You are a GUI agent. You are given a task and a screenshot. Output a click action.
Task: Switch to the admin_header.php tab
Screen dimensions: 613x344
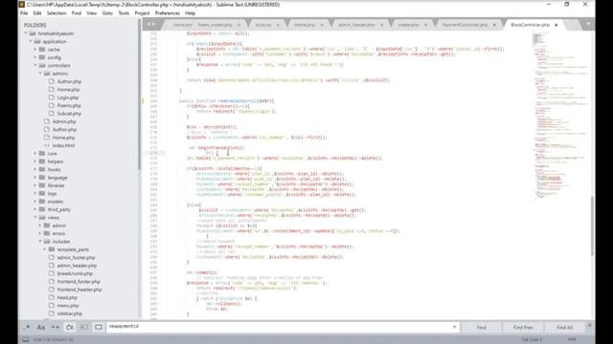[356, 25]
